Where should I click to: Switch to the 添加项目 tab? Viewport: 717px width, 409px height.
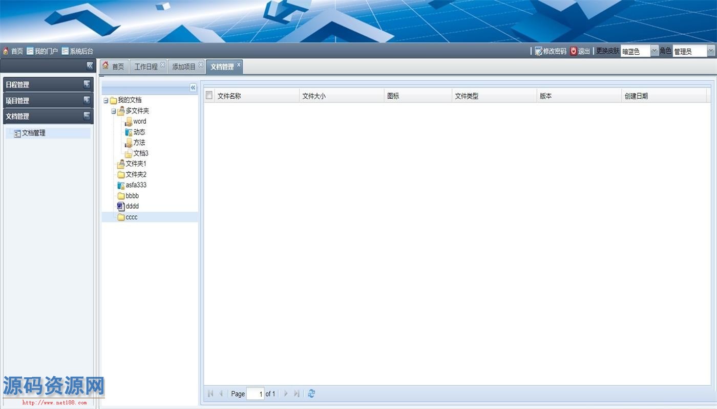tap(184, 67)
